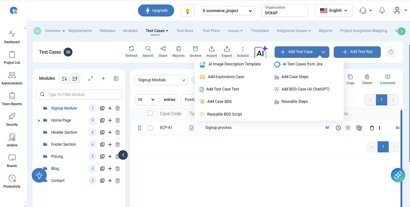
Task: Switch to the Test Runs tab
Action: (185, 31)
